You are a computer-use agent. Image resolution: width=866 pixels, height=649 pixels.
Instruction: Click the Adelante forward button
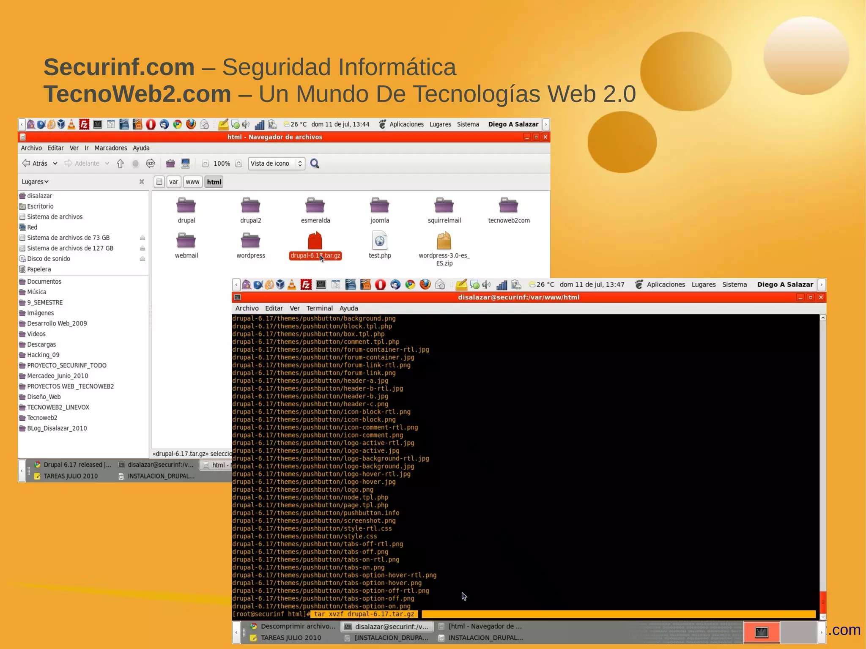click(x=82, y=163)
